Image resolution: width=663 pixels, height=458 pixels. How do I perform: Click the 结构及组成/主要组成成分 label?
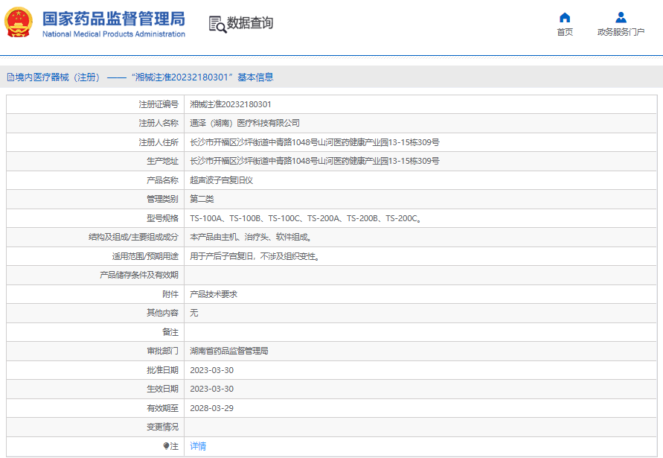pos(134,237)
